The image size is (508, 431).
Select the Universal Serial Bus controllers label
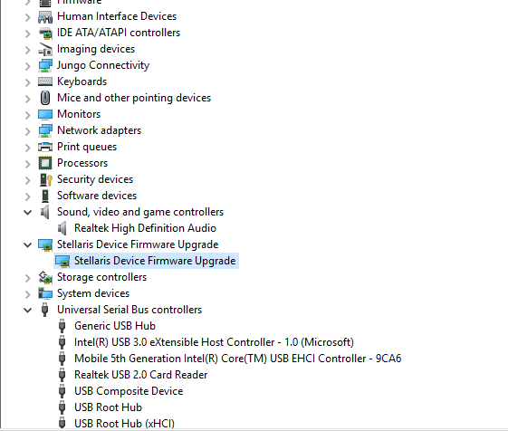click(x=129, y=310)
